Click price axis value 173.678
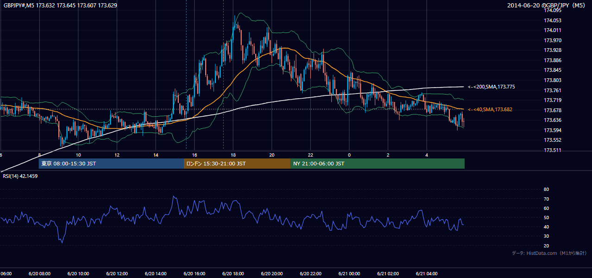The image size is (592, 278). [x=552, y=110]
